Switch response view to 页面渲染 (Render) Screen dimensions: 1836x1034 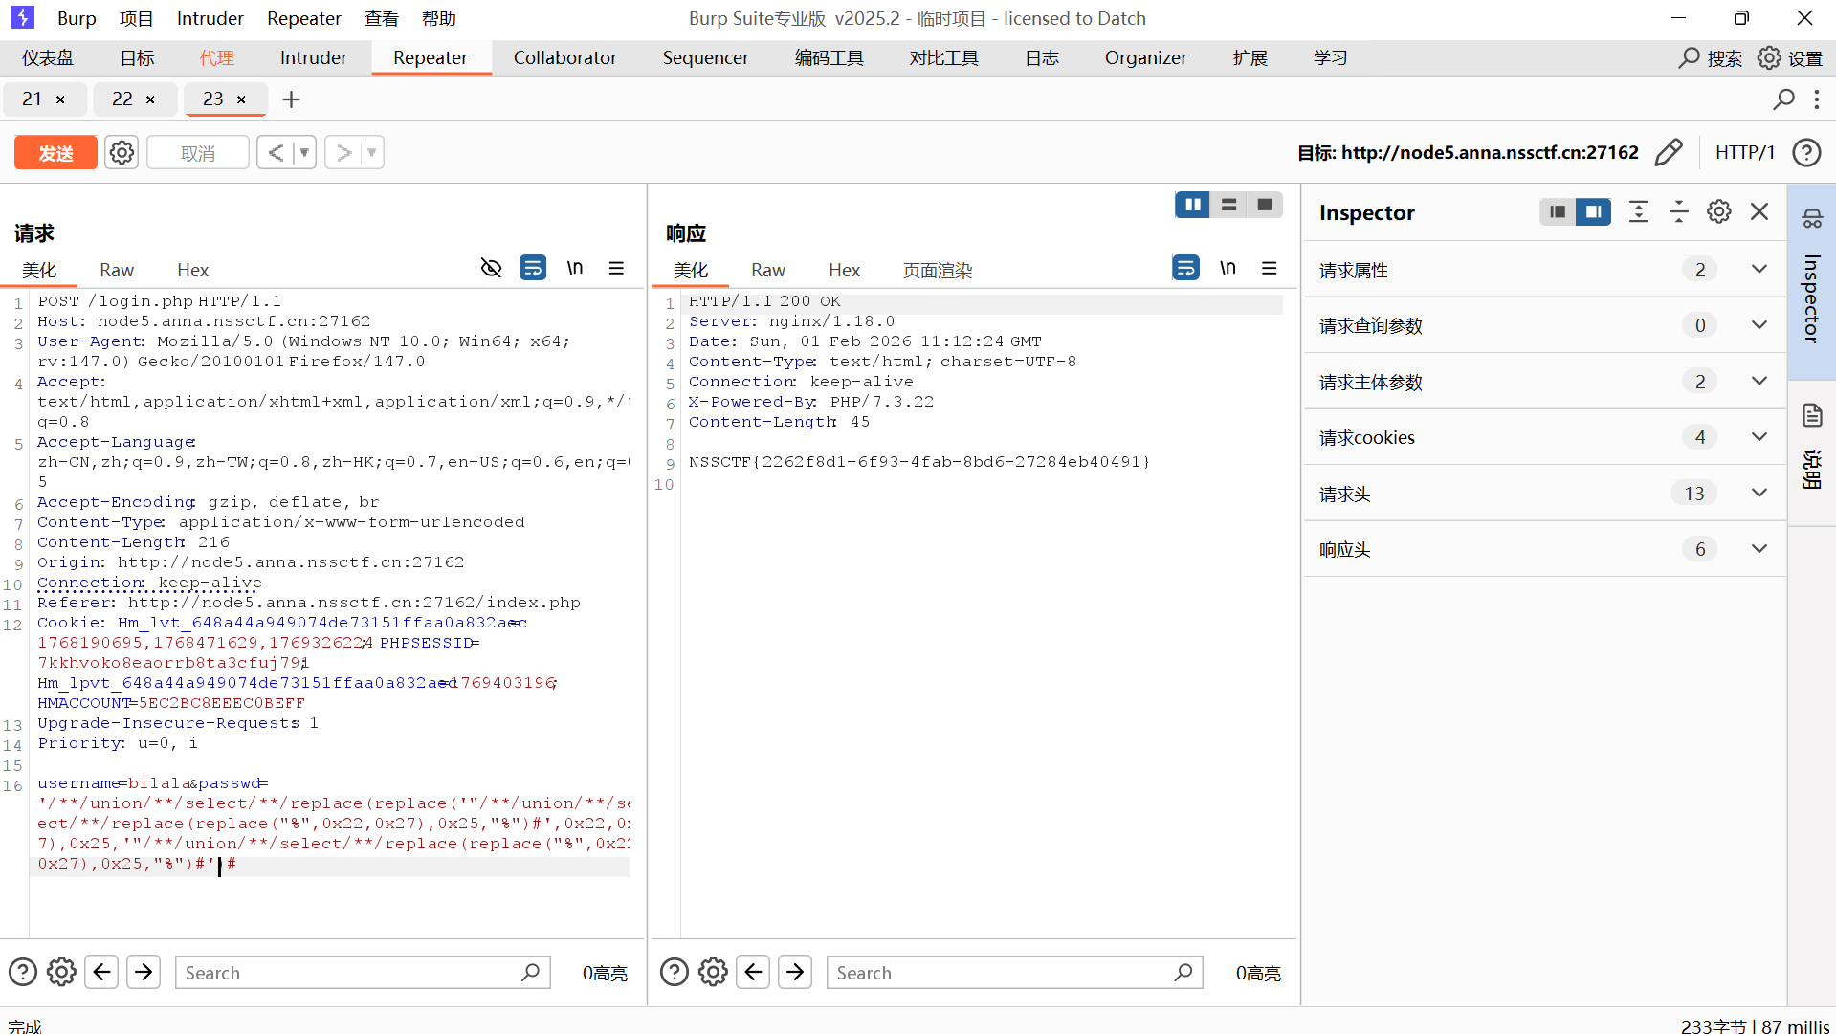pyautogui.click(x=938, y=271)
